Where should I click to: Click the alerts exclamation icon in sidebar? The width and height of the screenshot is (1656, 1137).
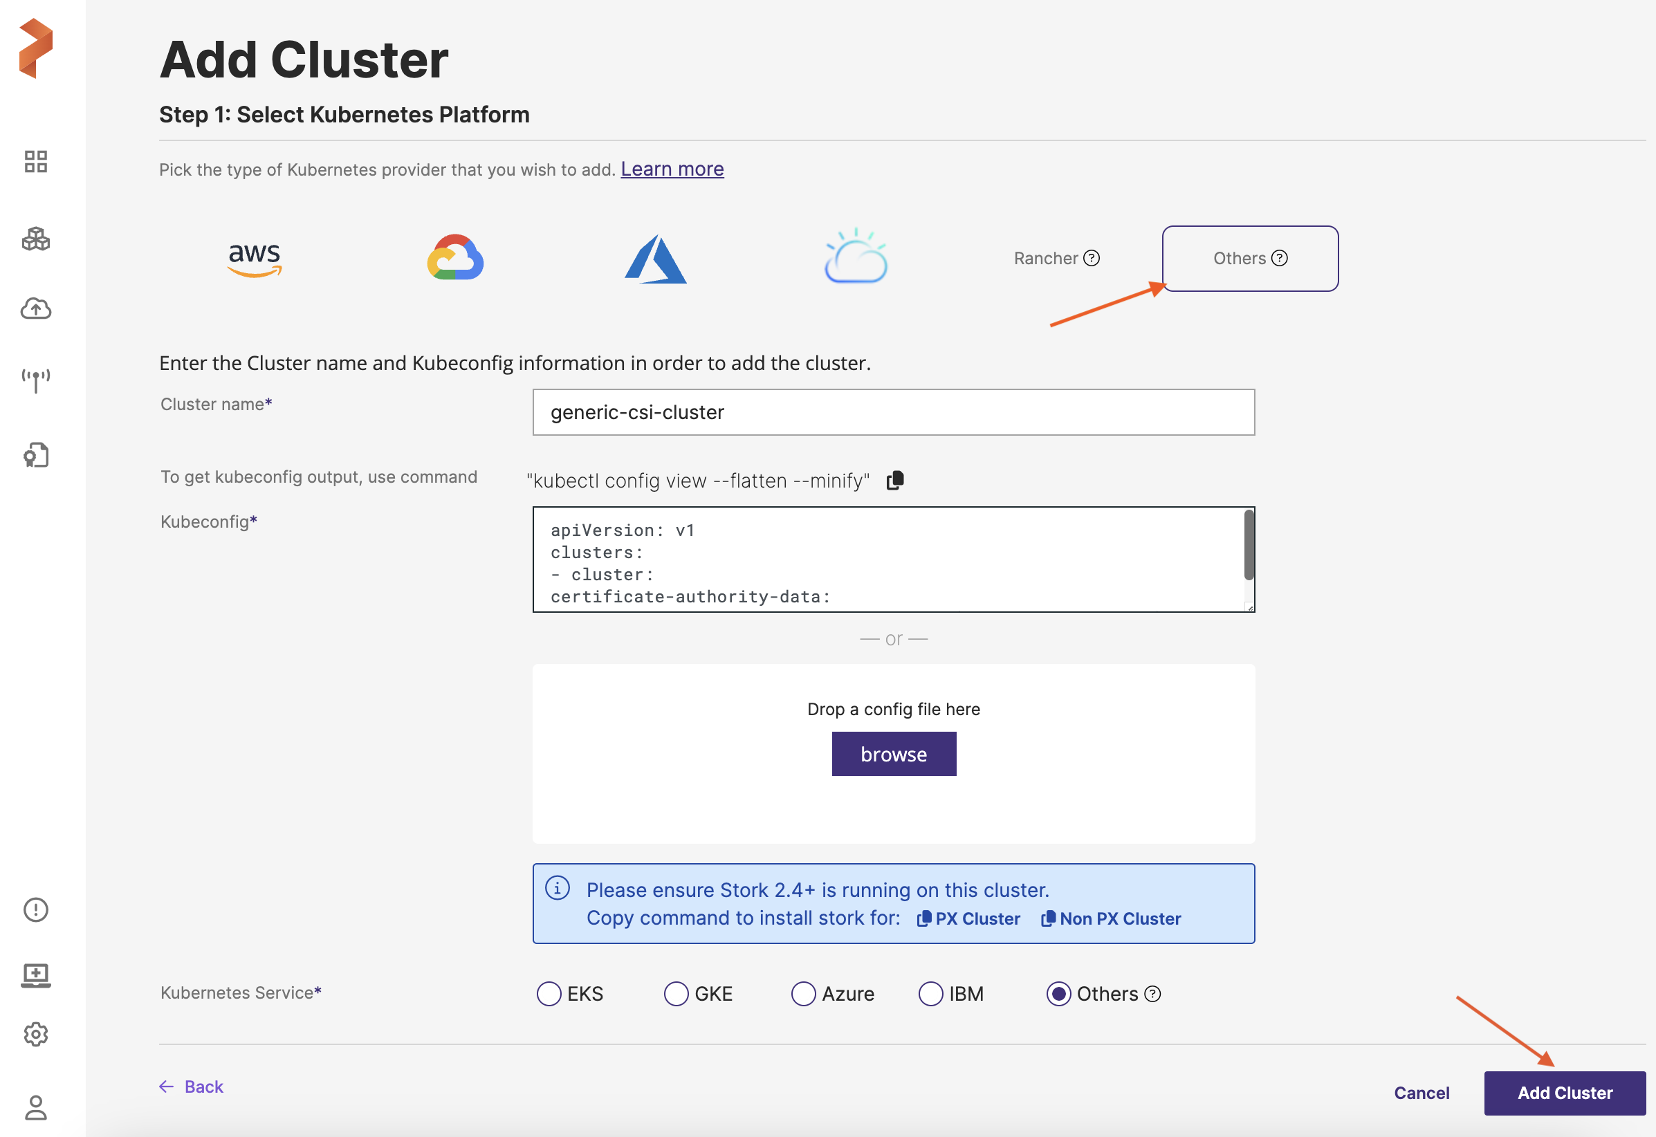tap(36, 909)
